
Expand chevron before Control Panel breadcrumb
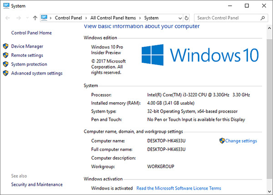pos(51,18)
